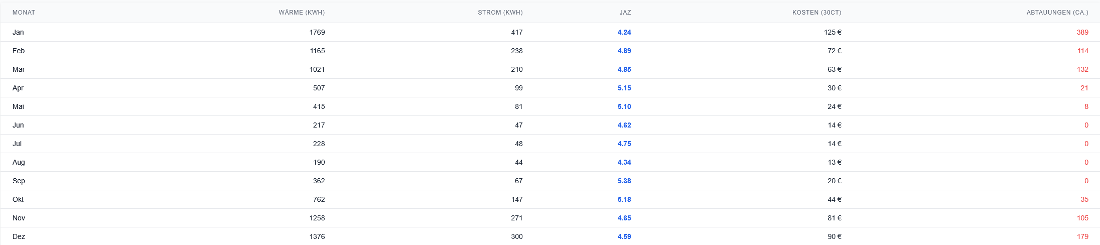Click the Nov heat value 1258
1100x245 pixels.
tap(317, 218)
